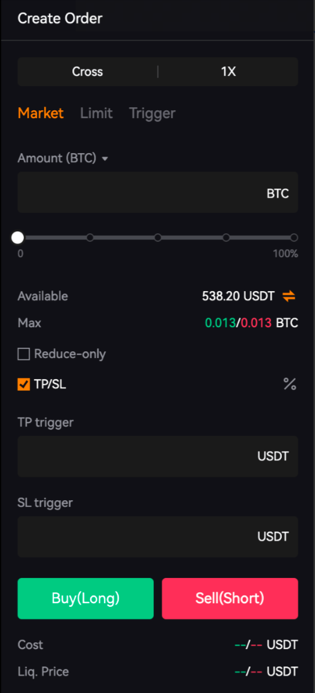This screenshot has width=315, height=693.
Task: Click the orange transfer arrows icon
Action: 289,296
